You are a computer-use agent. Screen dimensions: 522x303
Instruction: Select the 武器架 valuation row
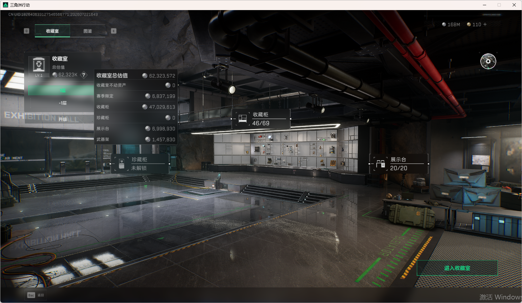(x=136, y=139)
